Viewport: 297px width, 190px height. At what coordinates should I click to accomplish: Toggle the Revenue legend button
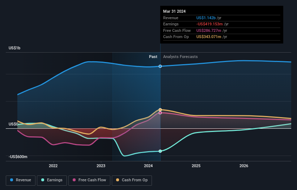pos(21,180)
